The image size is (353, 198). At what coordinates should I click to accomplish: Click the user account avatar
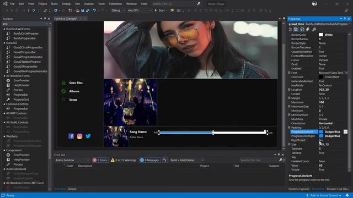point(314,4)
